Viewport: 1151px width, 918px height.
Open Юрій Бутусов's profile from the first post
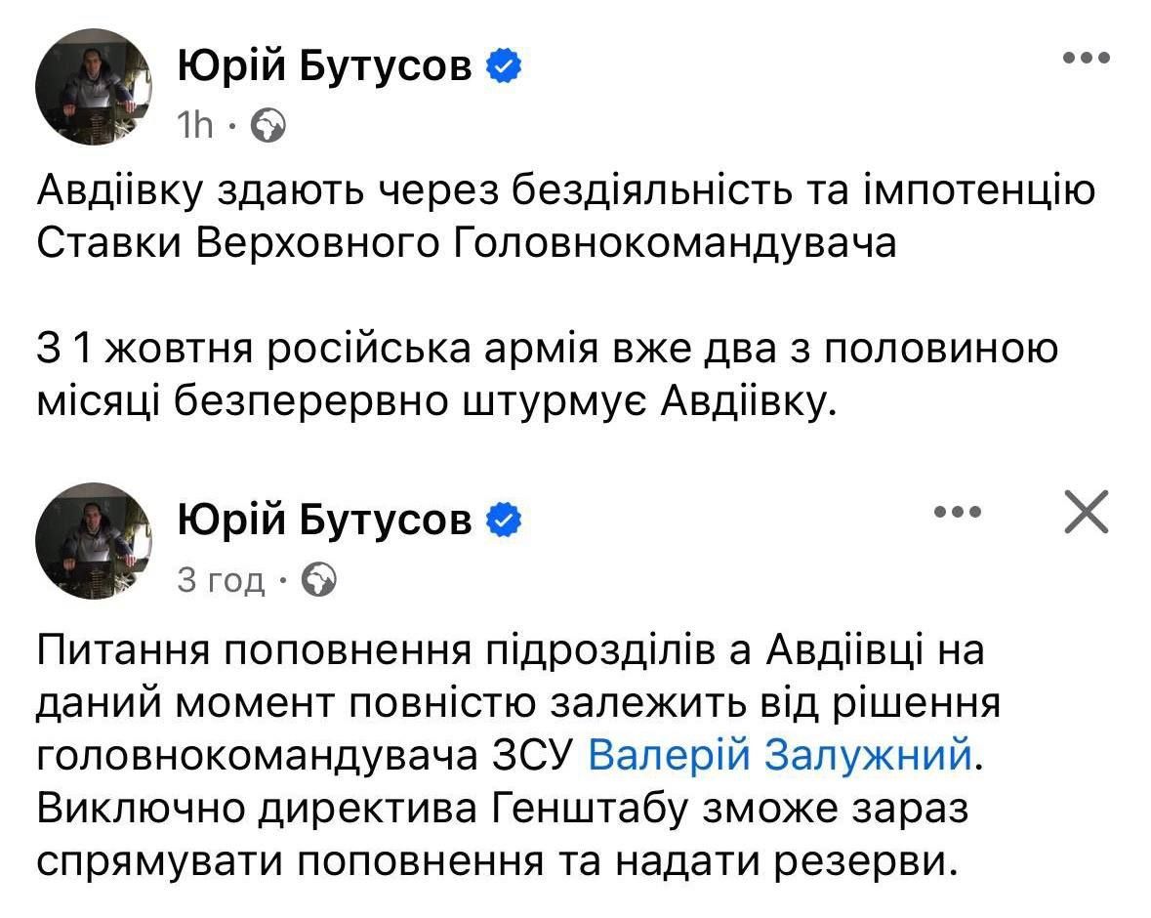[326, 66]
